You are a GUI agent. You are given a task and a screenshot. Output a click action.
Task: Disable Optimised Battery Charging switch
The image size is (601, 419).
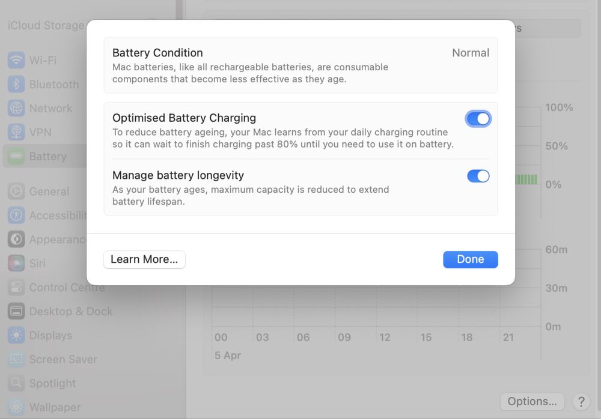[478, 119]
